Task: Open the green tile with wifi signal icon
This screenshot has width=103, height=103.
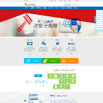Action: click(67, 87)
